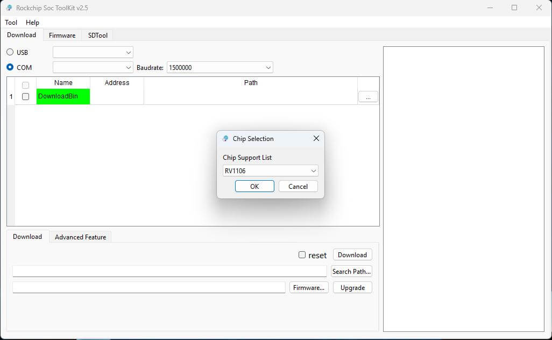Click inside the log output panel

tap(464, 189)
